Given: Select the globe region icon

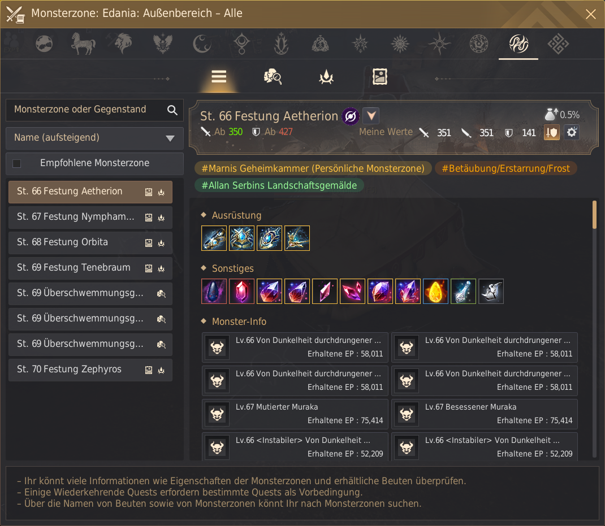Looking at the screenshot, I should [44, 44].
